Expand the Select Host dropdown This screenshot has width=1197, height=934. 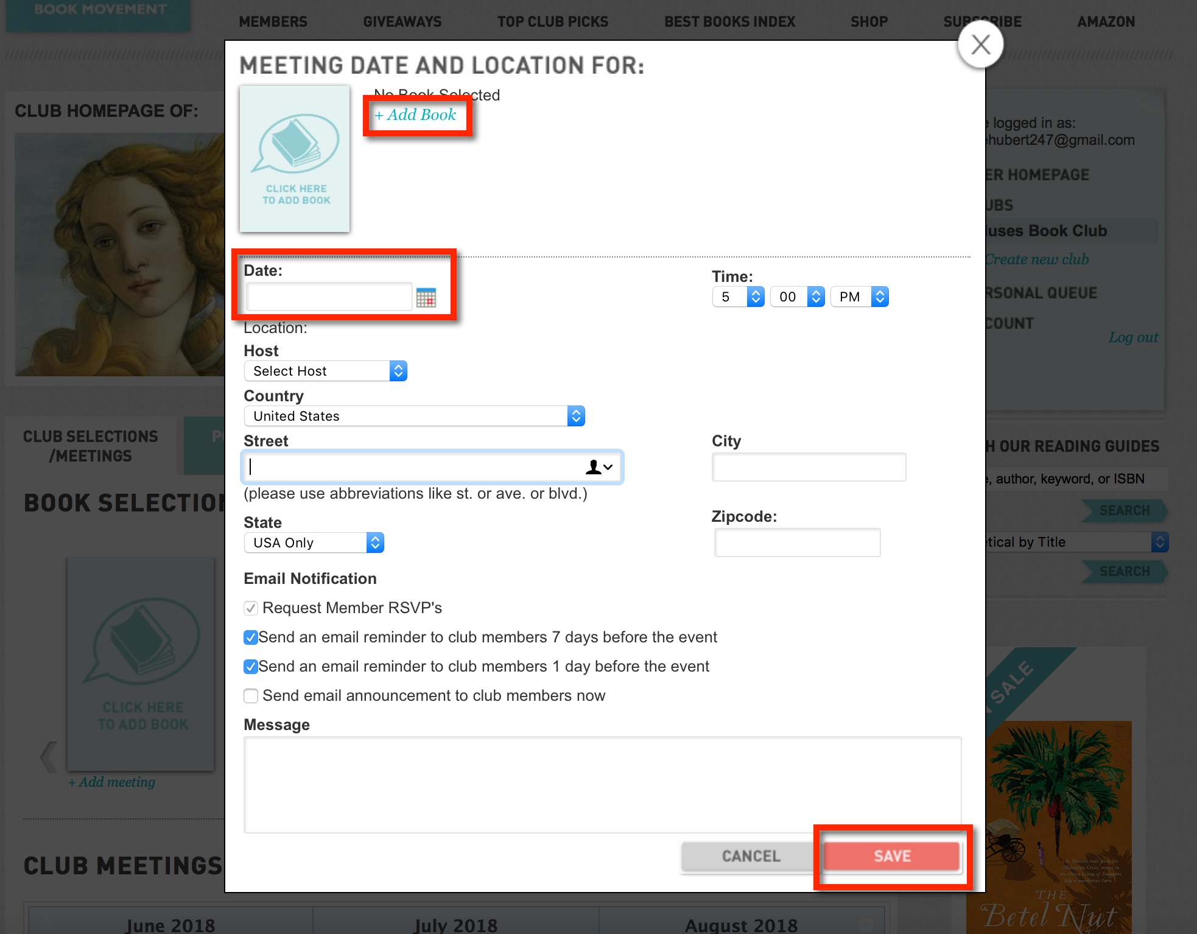coord(325,371)
